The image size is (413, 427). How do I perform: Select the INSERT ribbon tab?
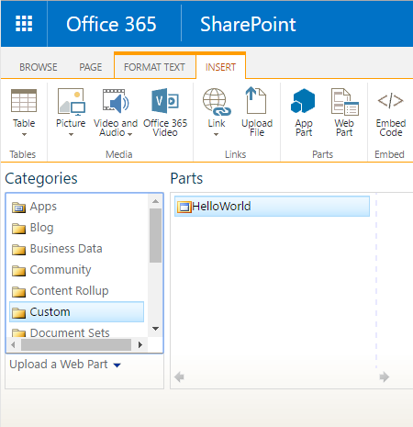pyautogui.click(x=220, y=67)
